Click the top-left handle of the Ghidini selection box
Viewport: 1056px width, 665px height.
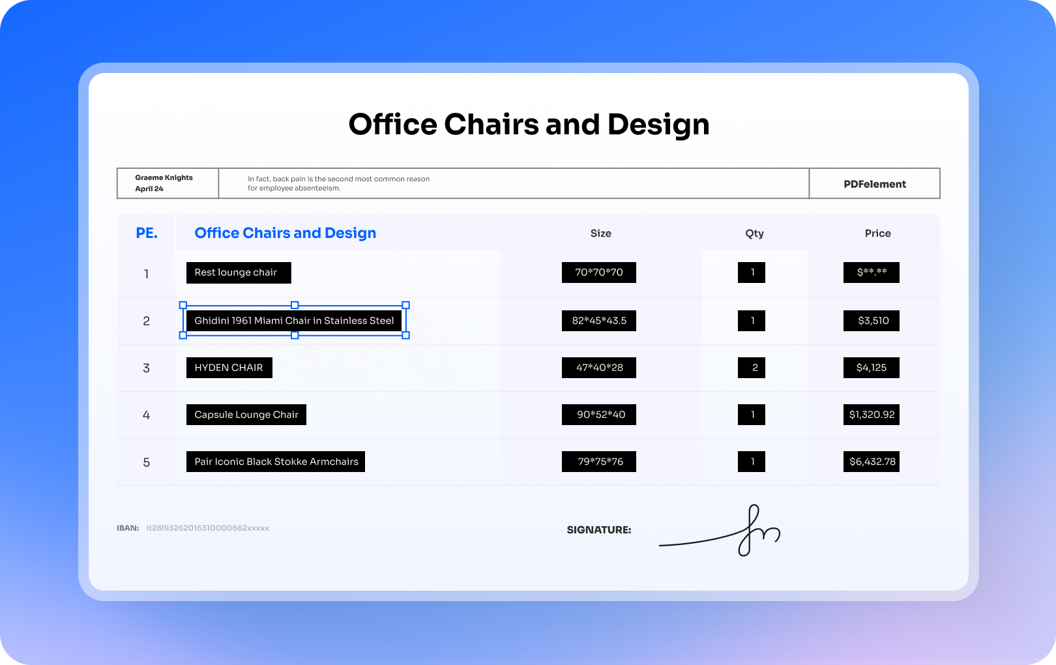pyautogui.click(x=183, y=305)
